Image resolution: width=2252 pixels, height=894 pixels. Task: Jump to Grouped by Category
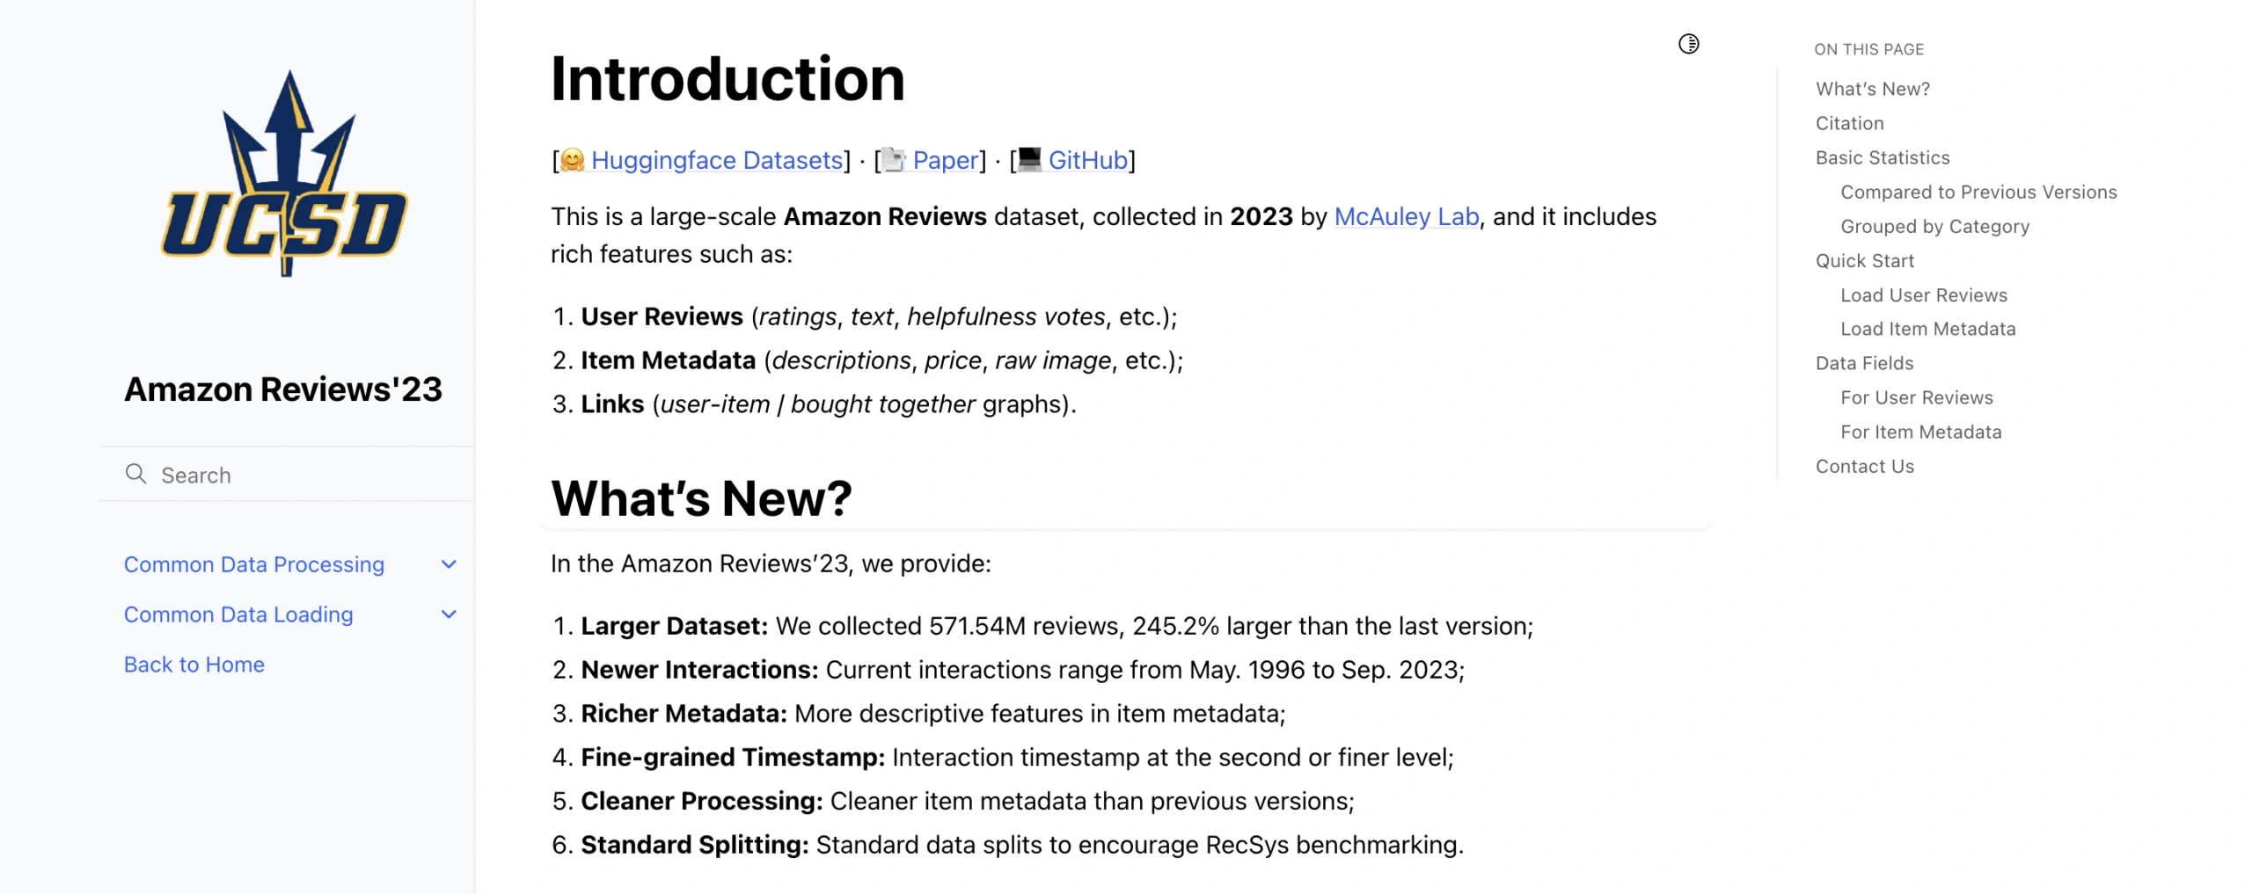point(1934,226)
